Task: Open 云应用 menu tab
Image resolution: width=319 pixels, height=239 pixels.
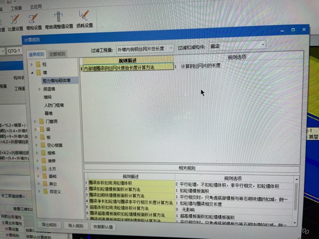Action: coord(36,6)
